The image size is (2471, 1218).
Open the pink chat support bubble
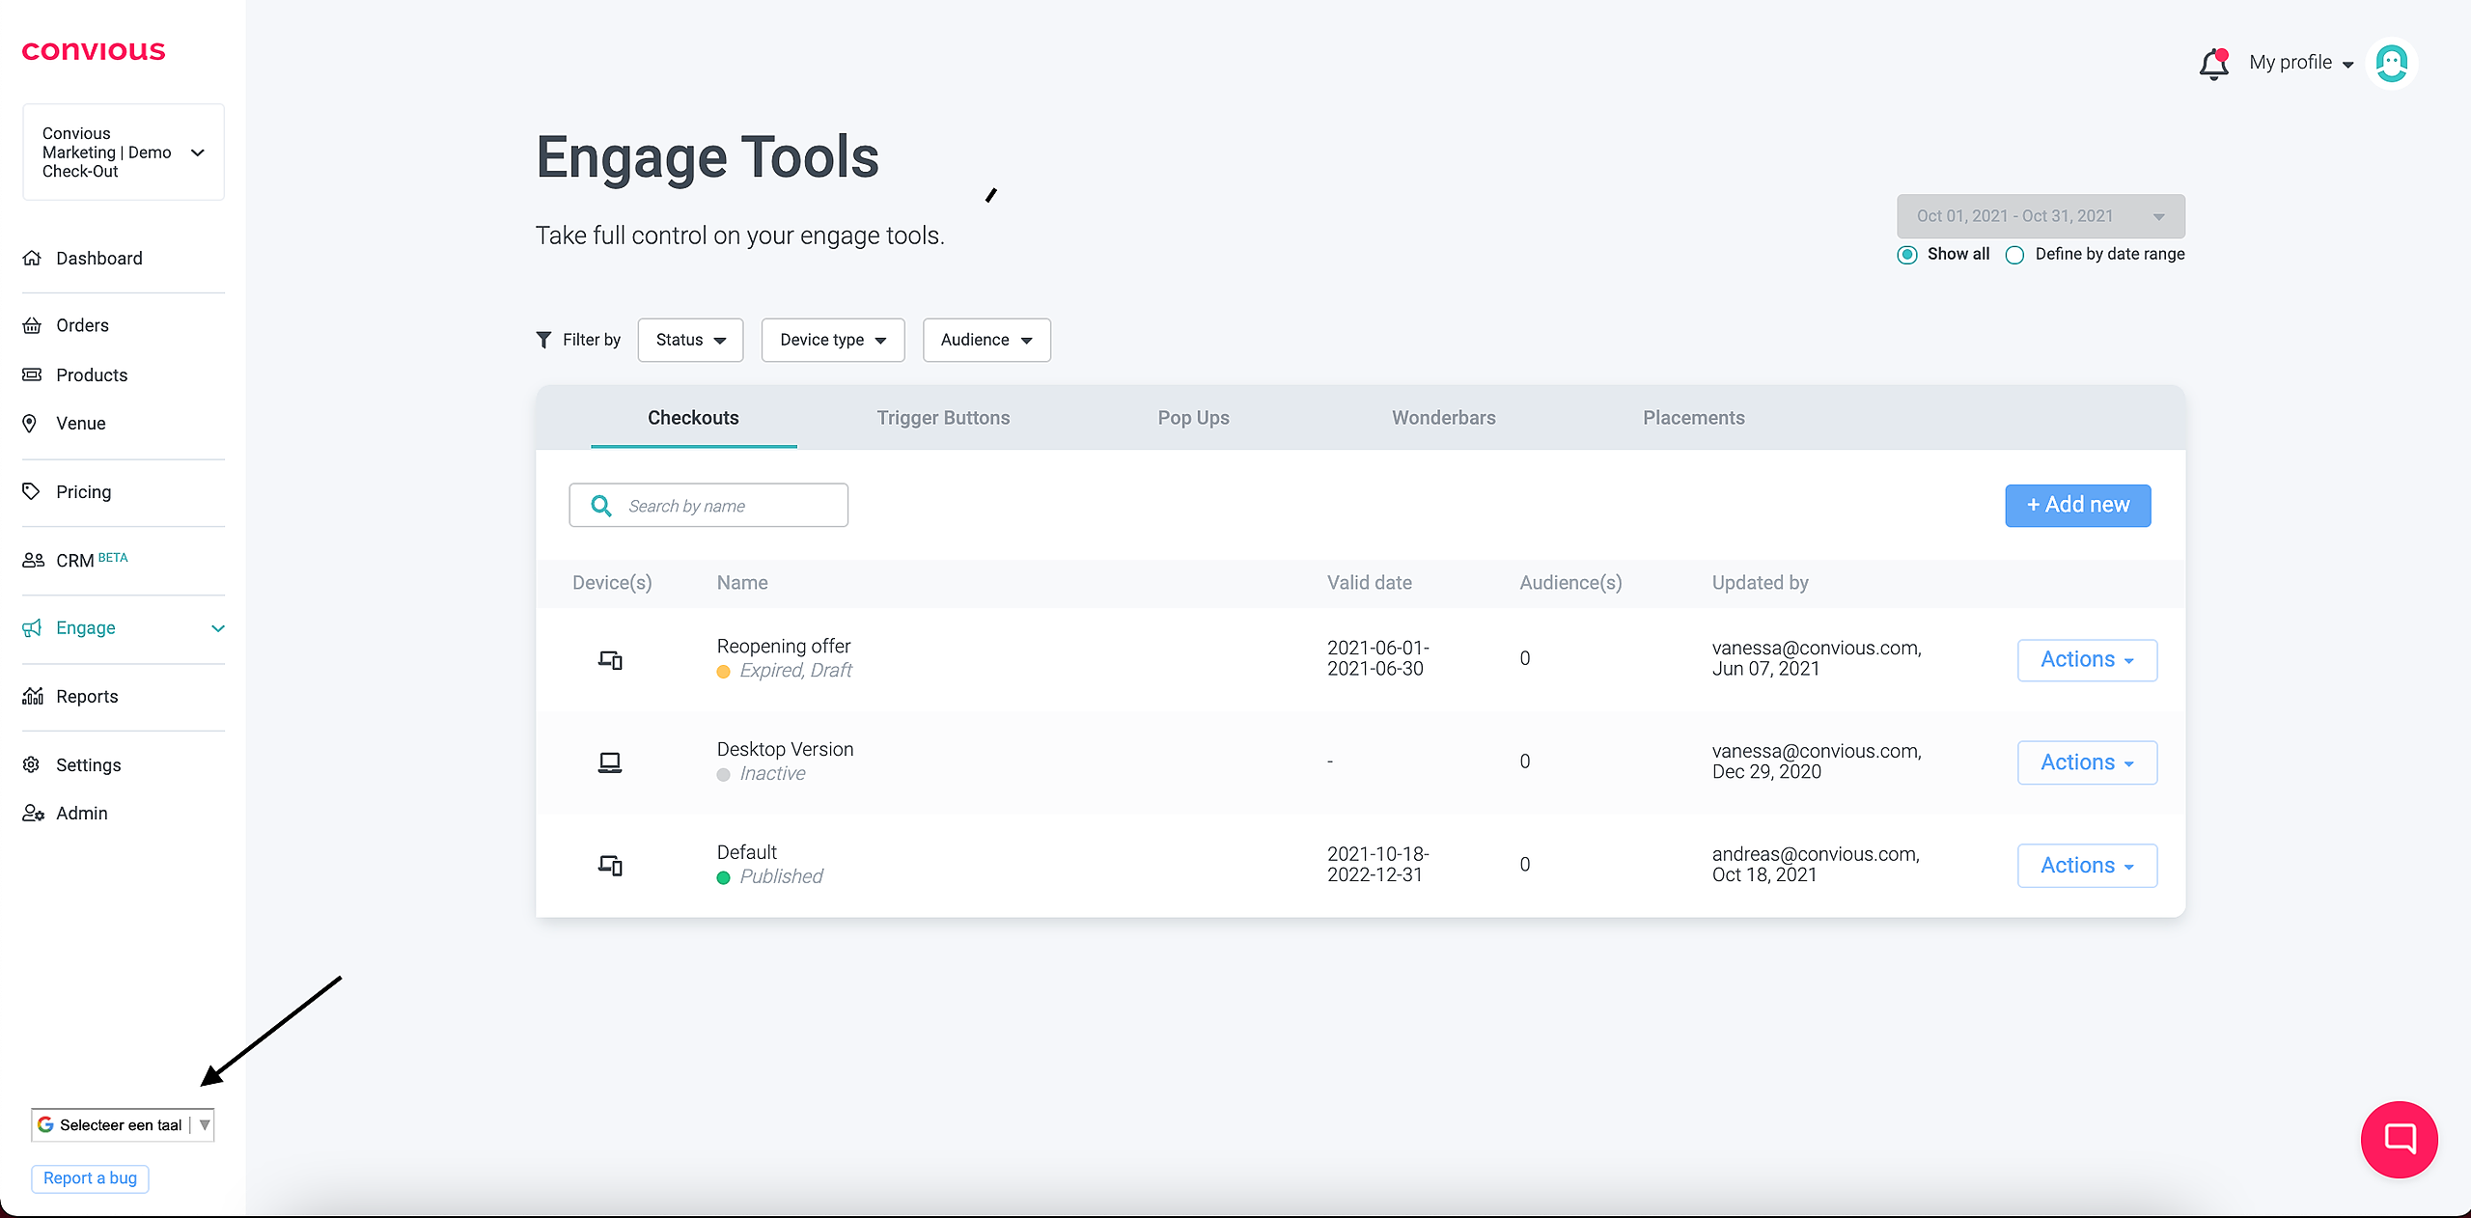click(2399, 1139)
